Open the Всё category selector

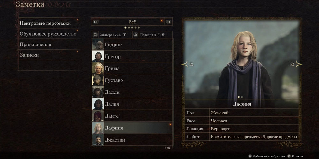pos(132,22)
